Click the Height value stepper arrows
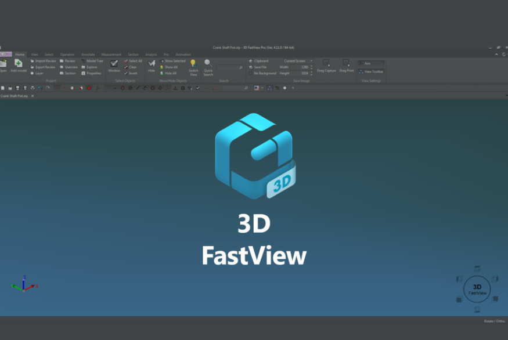508x340 pixels. [311, 73]
